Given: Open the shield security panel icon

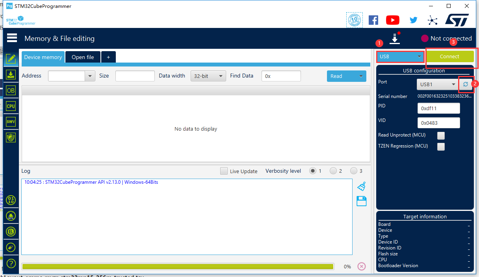Looking at the screenshot, I should pos(11,137).
